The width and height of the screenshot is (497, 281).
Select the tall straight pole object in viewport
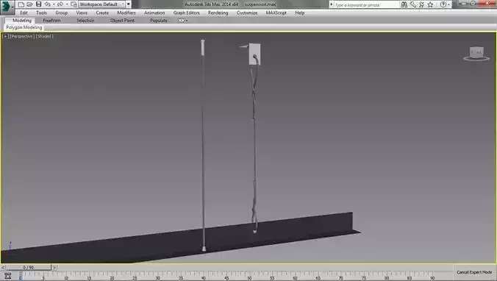pyautogui.click(x=203, y=146)
